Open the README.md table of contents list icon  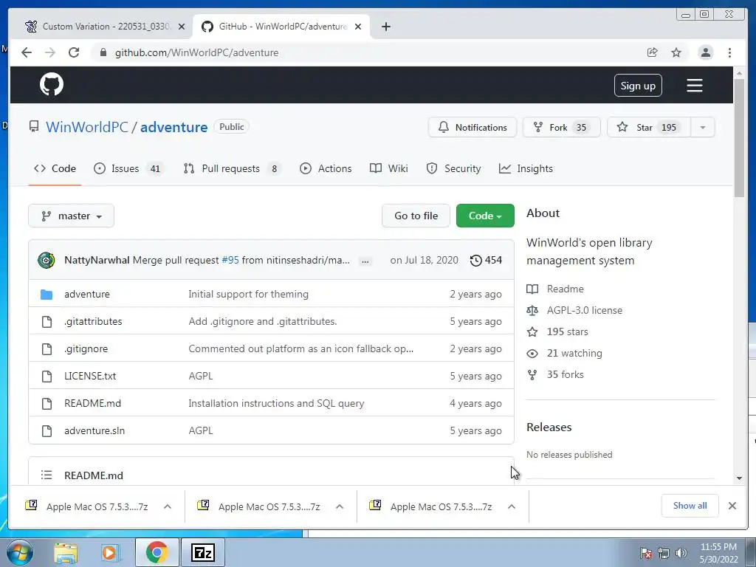click(x=47, y=475)
